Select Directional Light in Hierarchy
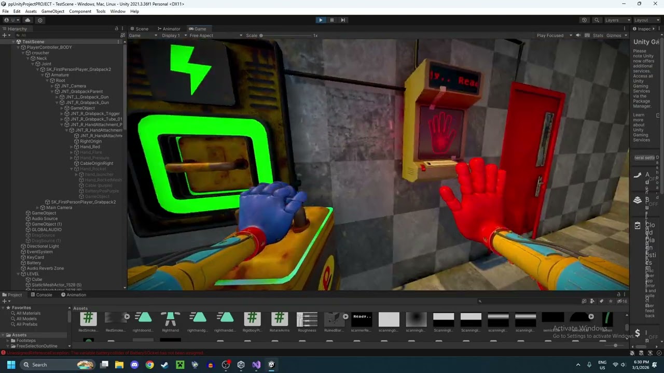The width and height of the screenshot is (664, 373). tap(43, 246)
